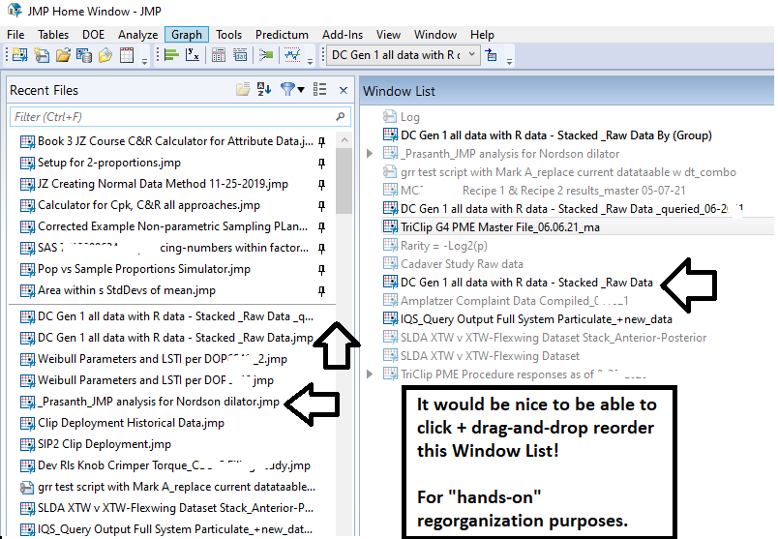Open Weibull Parameters and LSTI file ending _2.jmp

pyautogui.click(x=154, y=359)
